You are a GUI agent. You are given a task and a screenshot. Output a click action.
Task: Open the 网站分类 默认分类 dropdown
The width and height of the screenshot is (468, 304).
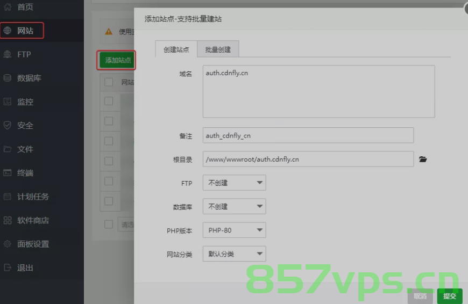pyautogui.click(x=235, y=254)
